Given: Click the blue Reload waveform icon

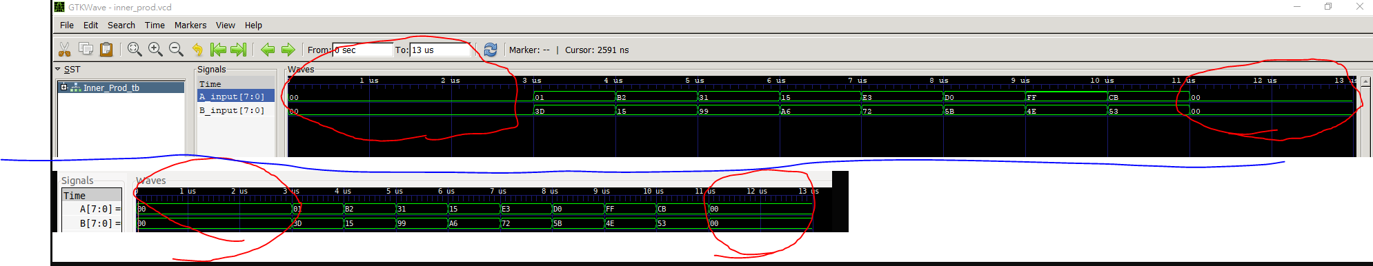Looking at the screenshot, I should (x=490, y=49).
